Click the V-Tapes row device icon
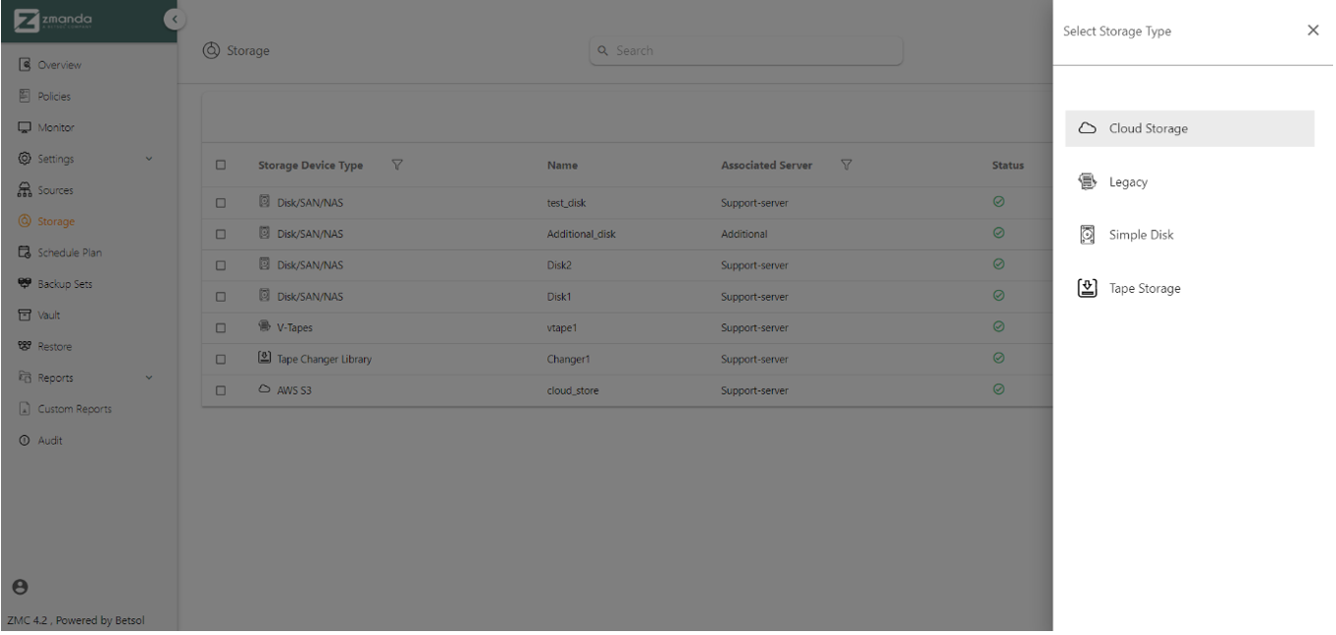This screenshot has width=1336, height=635. [264, 327]
